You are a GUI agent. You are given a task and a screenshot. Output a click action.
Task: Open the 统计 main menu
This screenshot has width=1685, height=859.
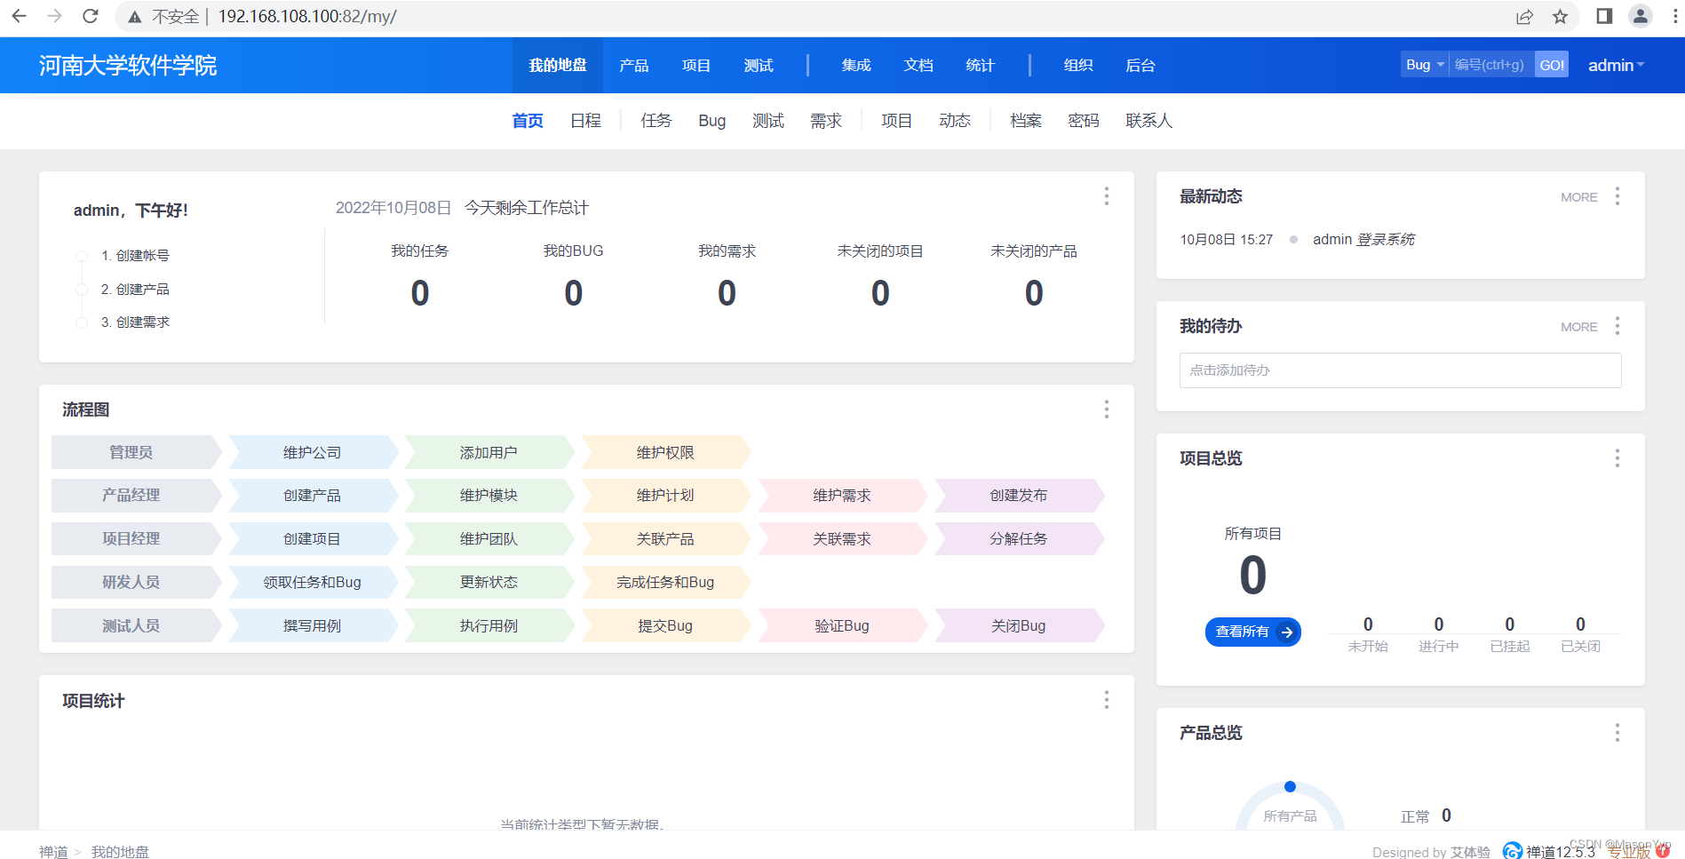click(981, 65)
